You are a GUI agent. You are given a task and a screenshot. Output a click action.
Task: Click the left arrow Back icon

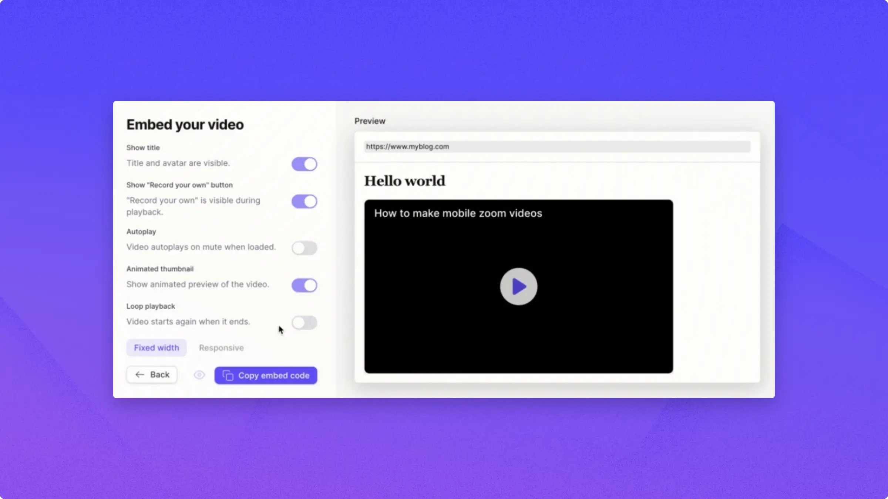coord(139,375)
